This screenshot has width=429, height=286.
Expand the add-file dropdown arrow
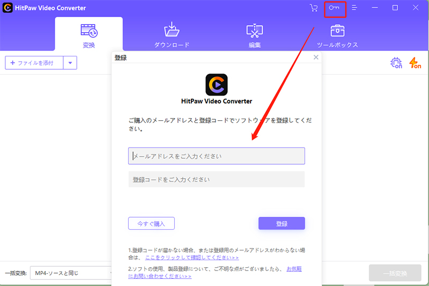point(70,63)
